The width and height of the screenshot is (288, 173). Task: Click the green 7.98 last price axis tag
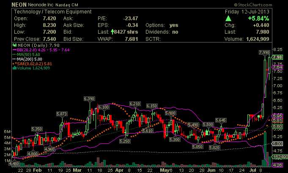pos(277,57)
